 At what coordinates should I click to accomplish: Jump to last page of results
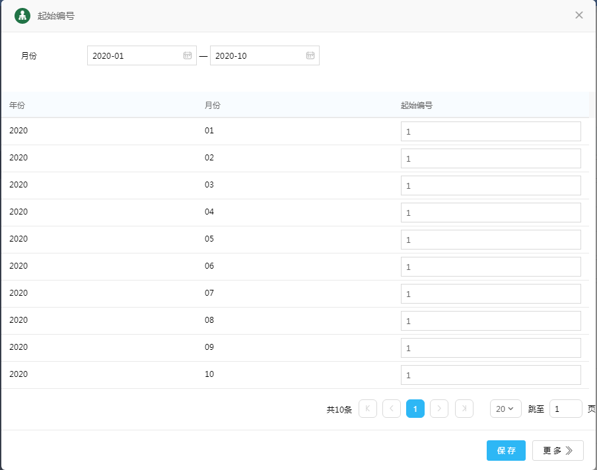coord(464,409)
